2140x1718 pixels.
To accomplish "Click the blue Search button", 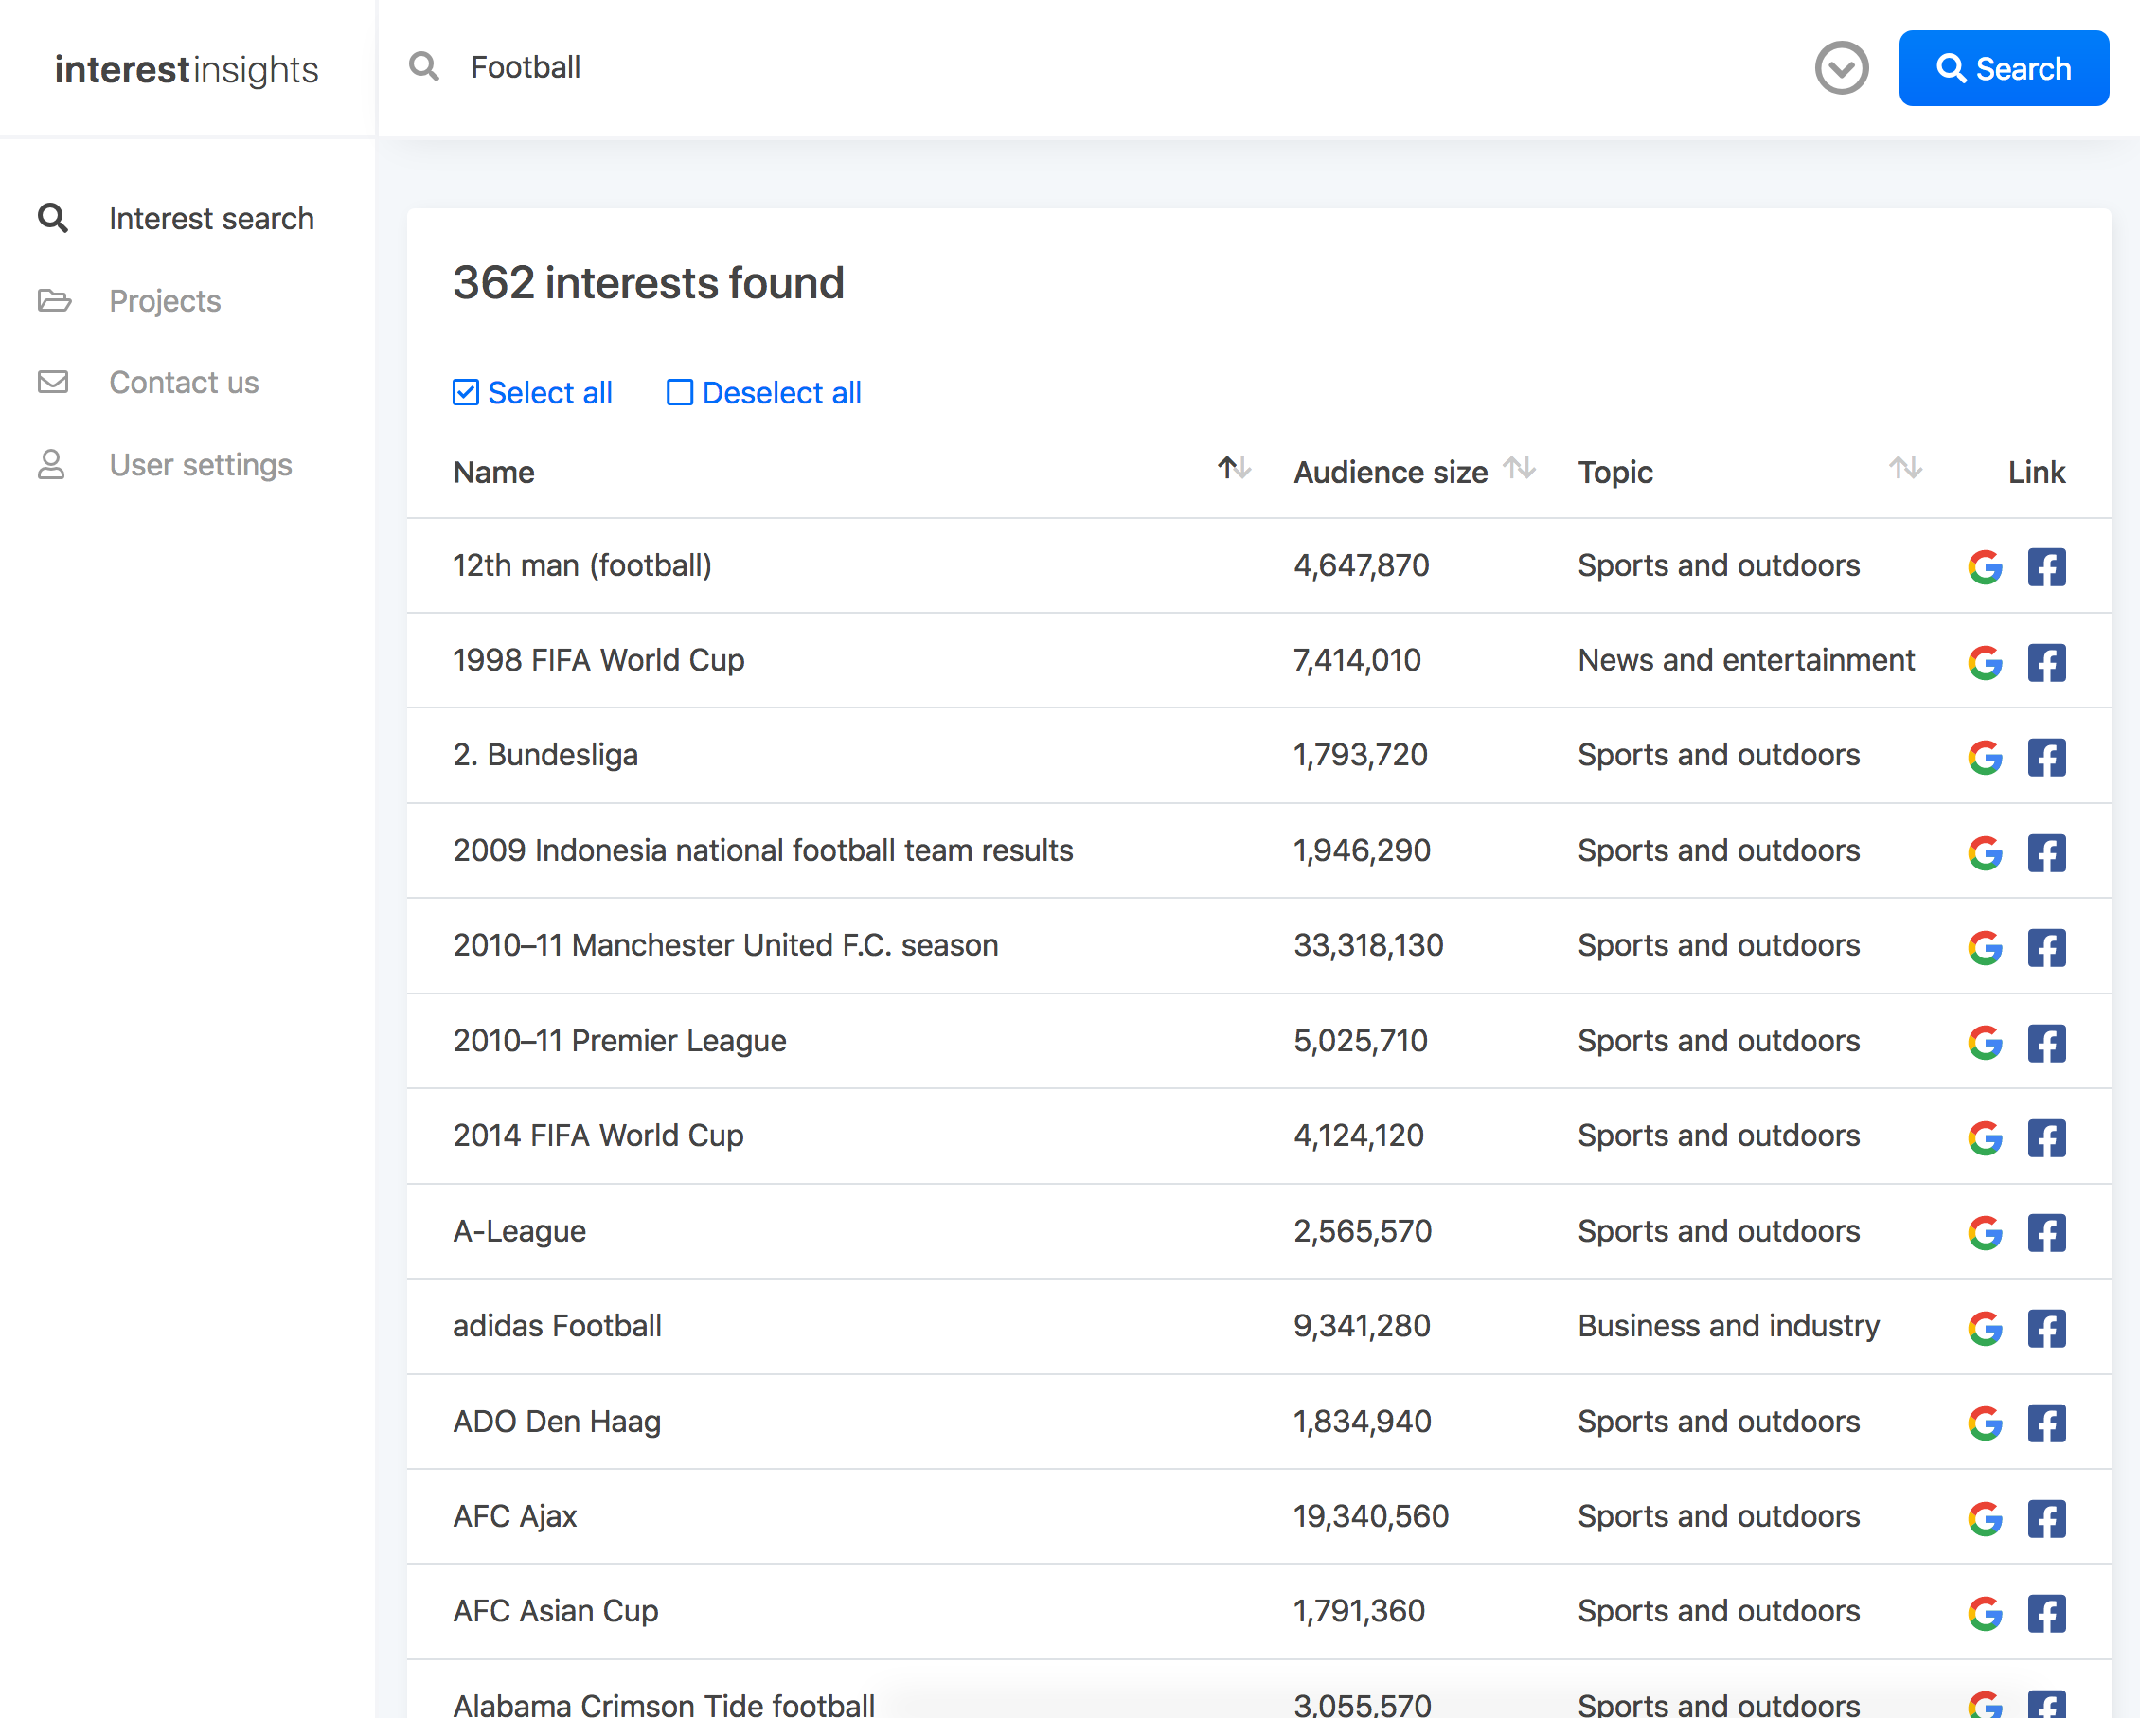I will pyautogui.click(x=2003, y=68).
